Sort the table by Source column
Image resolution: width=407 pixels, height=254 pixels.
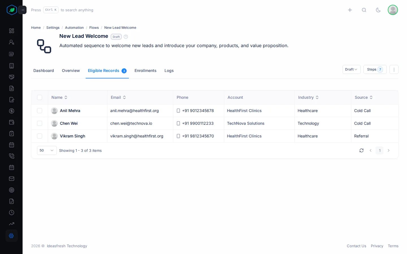coord(364,97)
